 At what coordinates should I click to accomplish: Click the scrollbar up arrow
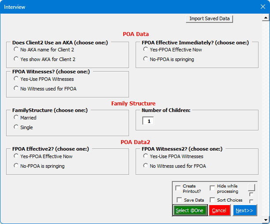tap(266, 18)
